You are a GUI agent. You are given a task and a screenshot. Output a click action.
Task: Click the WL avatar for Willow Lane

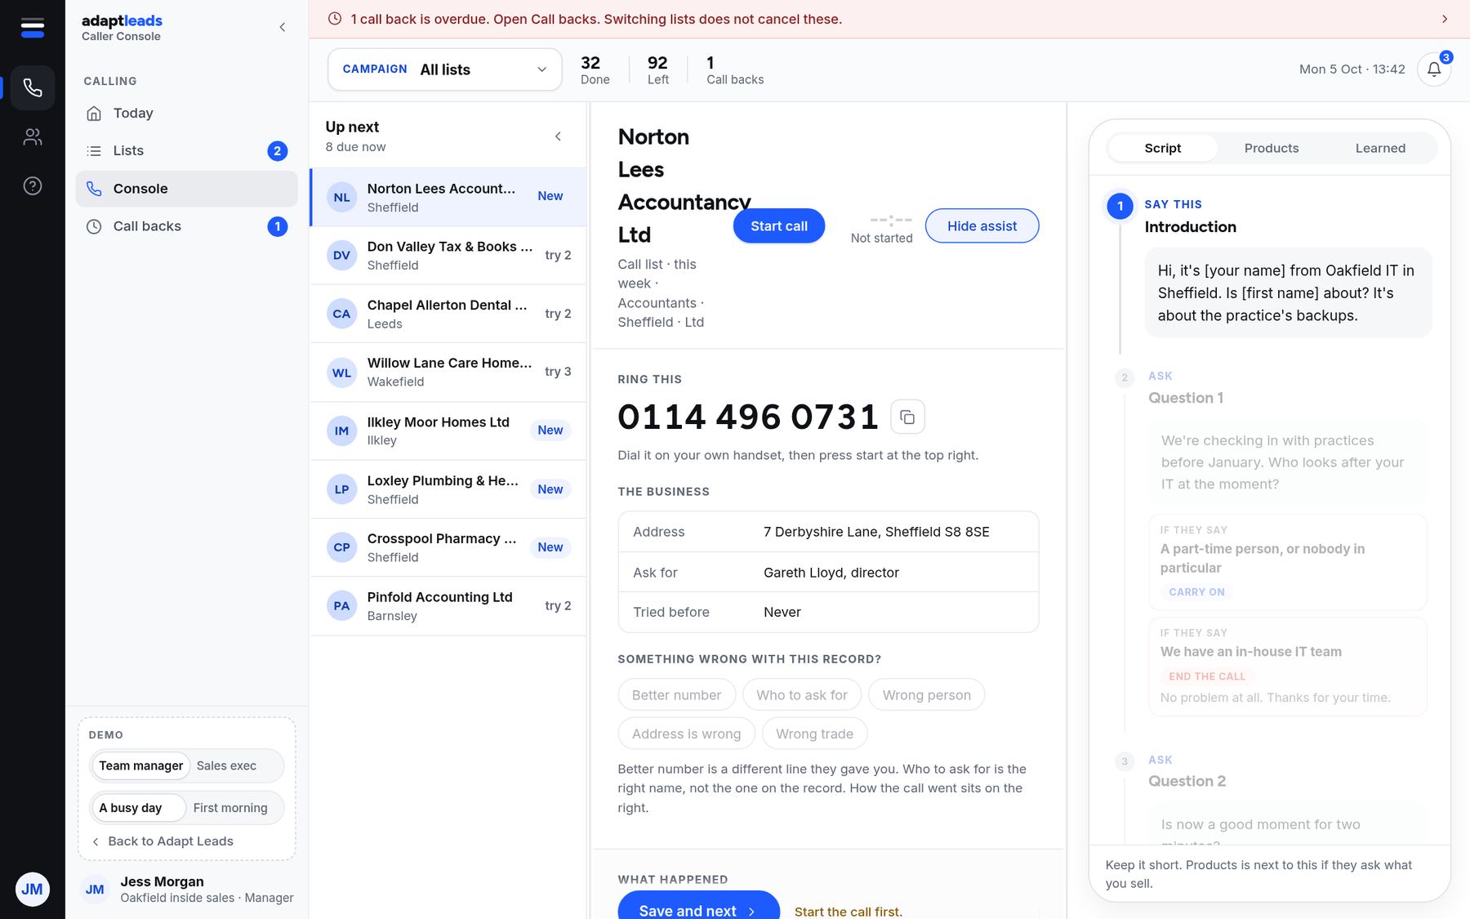(341, 373)
